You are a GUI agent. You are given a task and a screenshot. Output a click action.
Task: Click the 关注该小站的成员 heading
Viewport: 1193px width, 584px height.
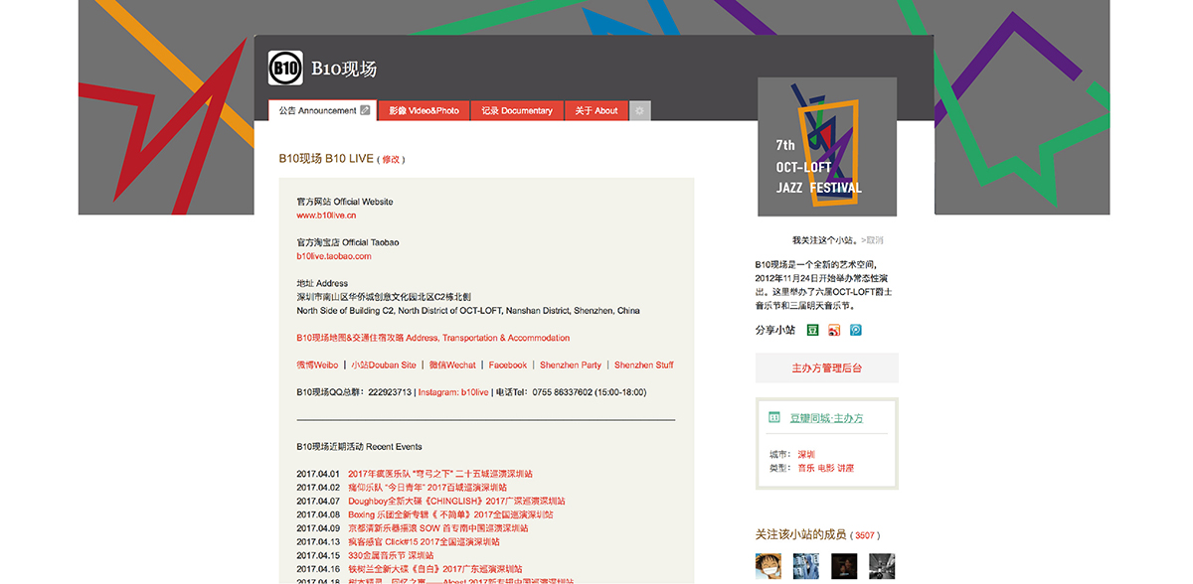802,535
